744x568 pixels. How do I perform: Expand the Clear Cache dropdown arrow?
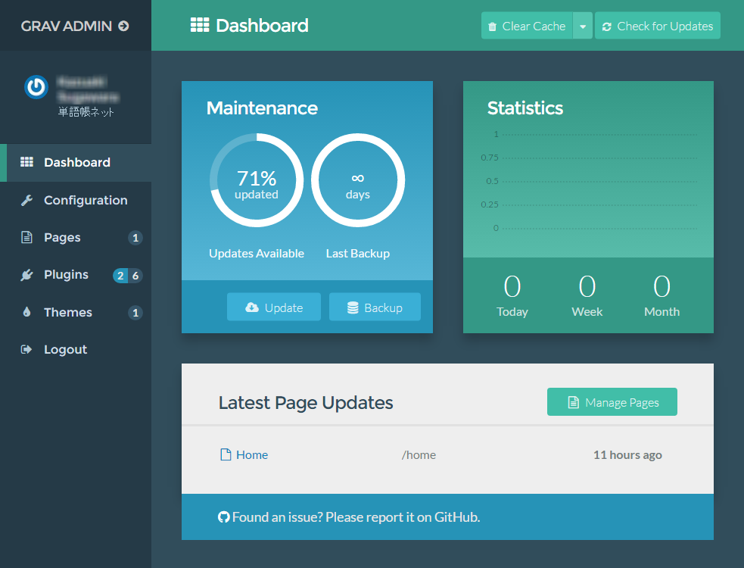pos(583,26)
